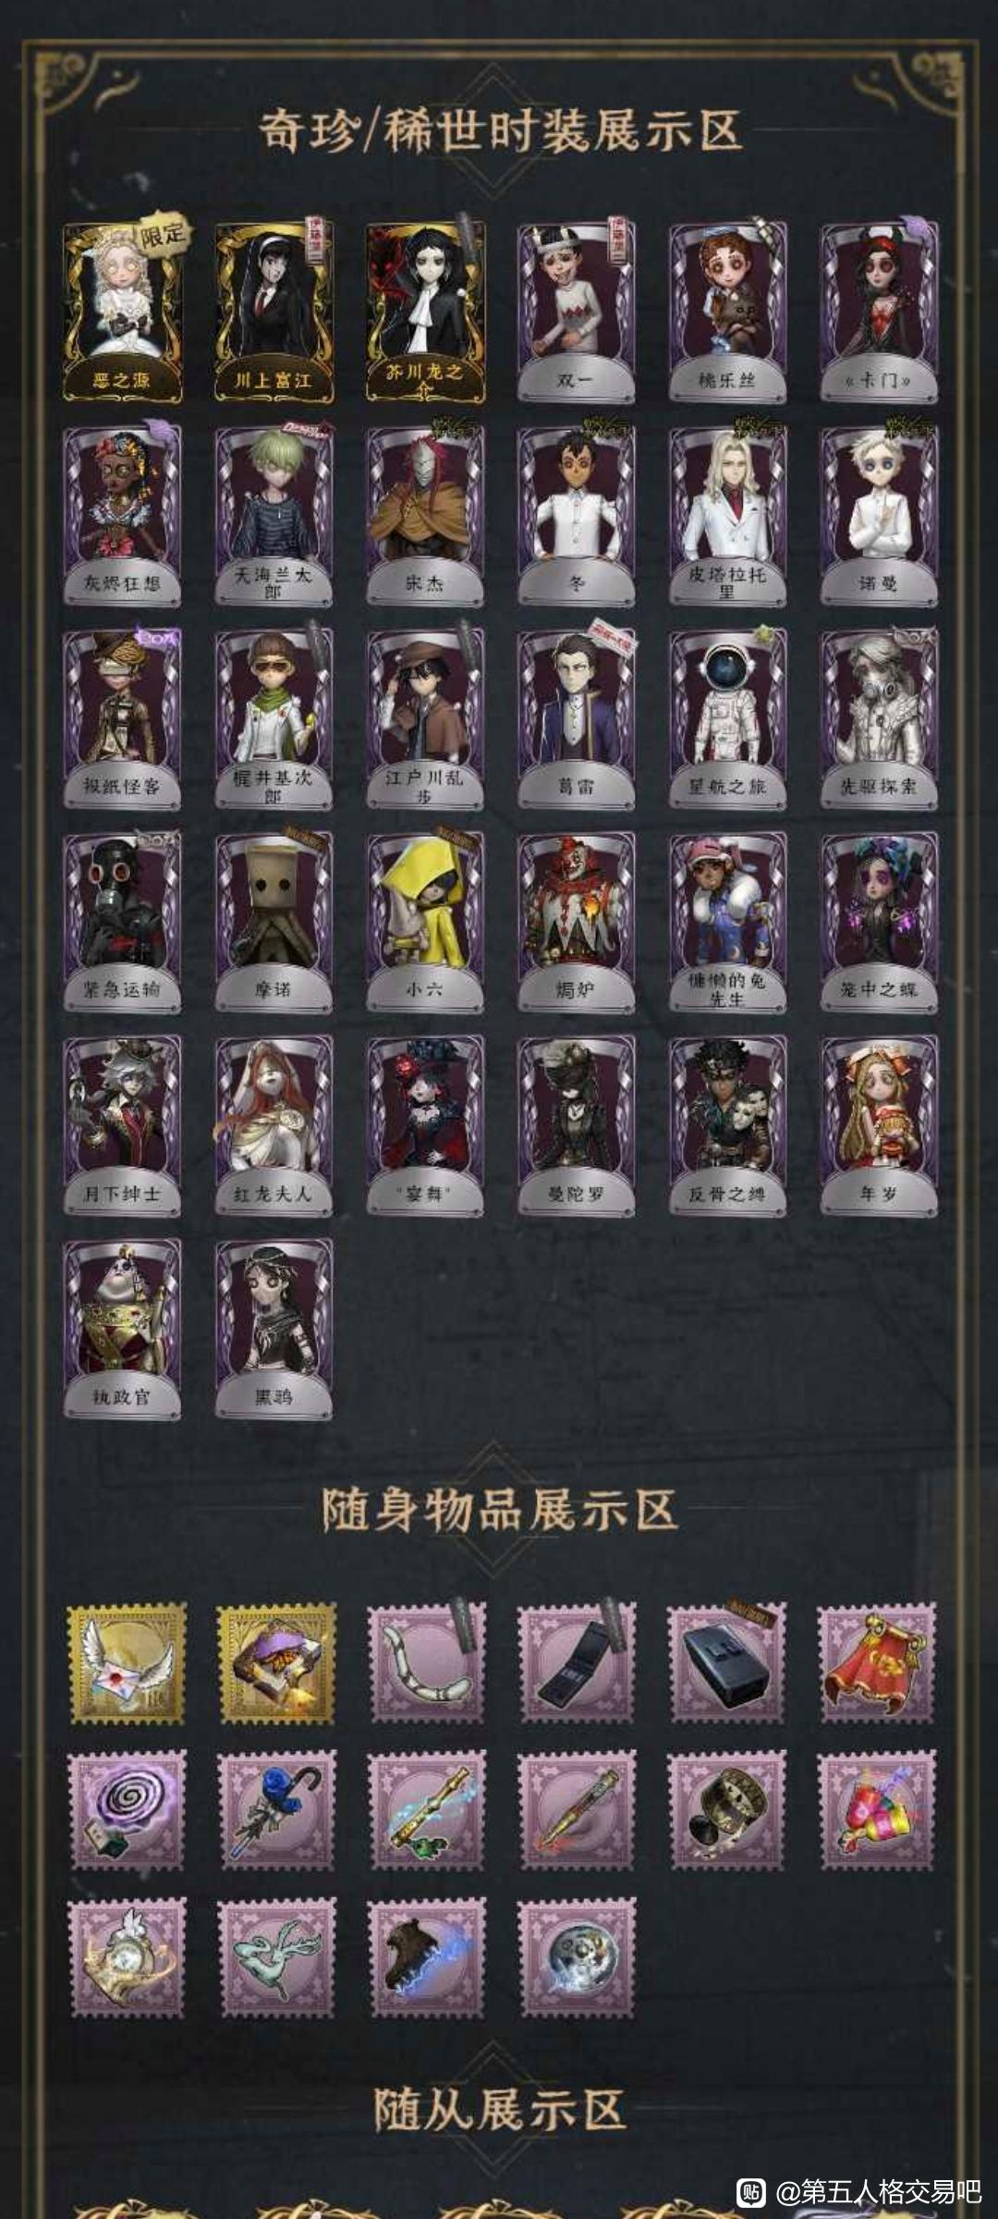This screenshot has width=998, height=2219.
Task: Select the 黑鸦 costume card
Action: pos(274,1329)
